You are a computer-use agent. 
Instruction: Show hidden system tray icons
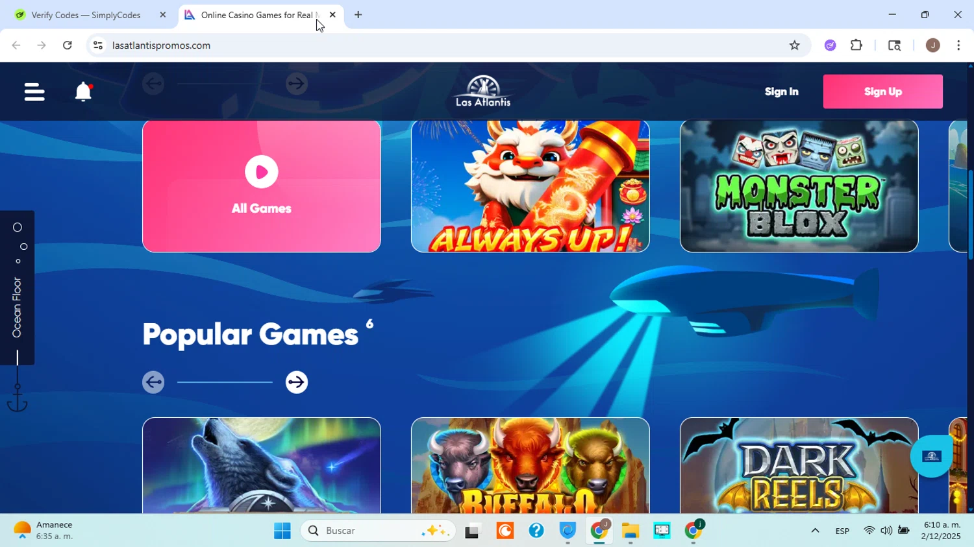click(815, 531)
